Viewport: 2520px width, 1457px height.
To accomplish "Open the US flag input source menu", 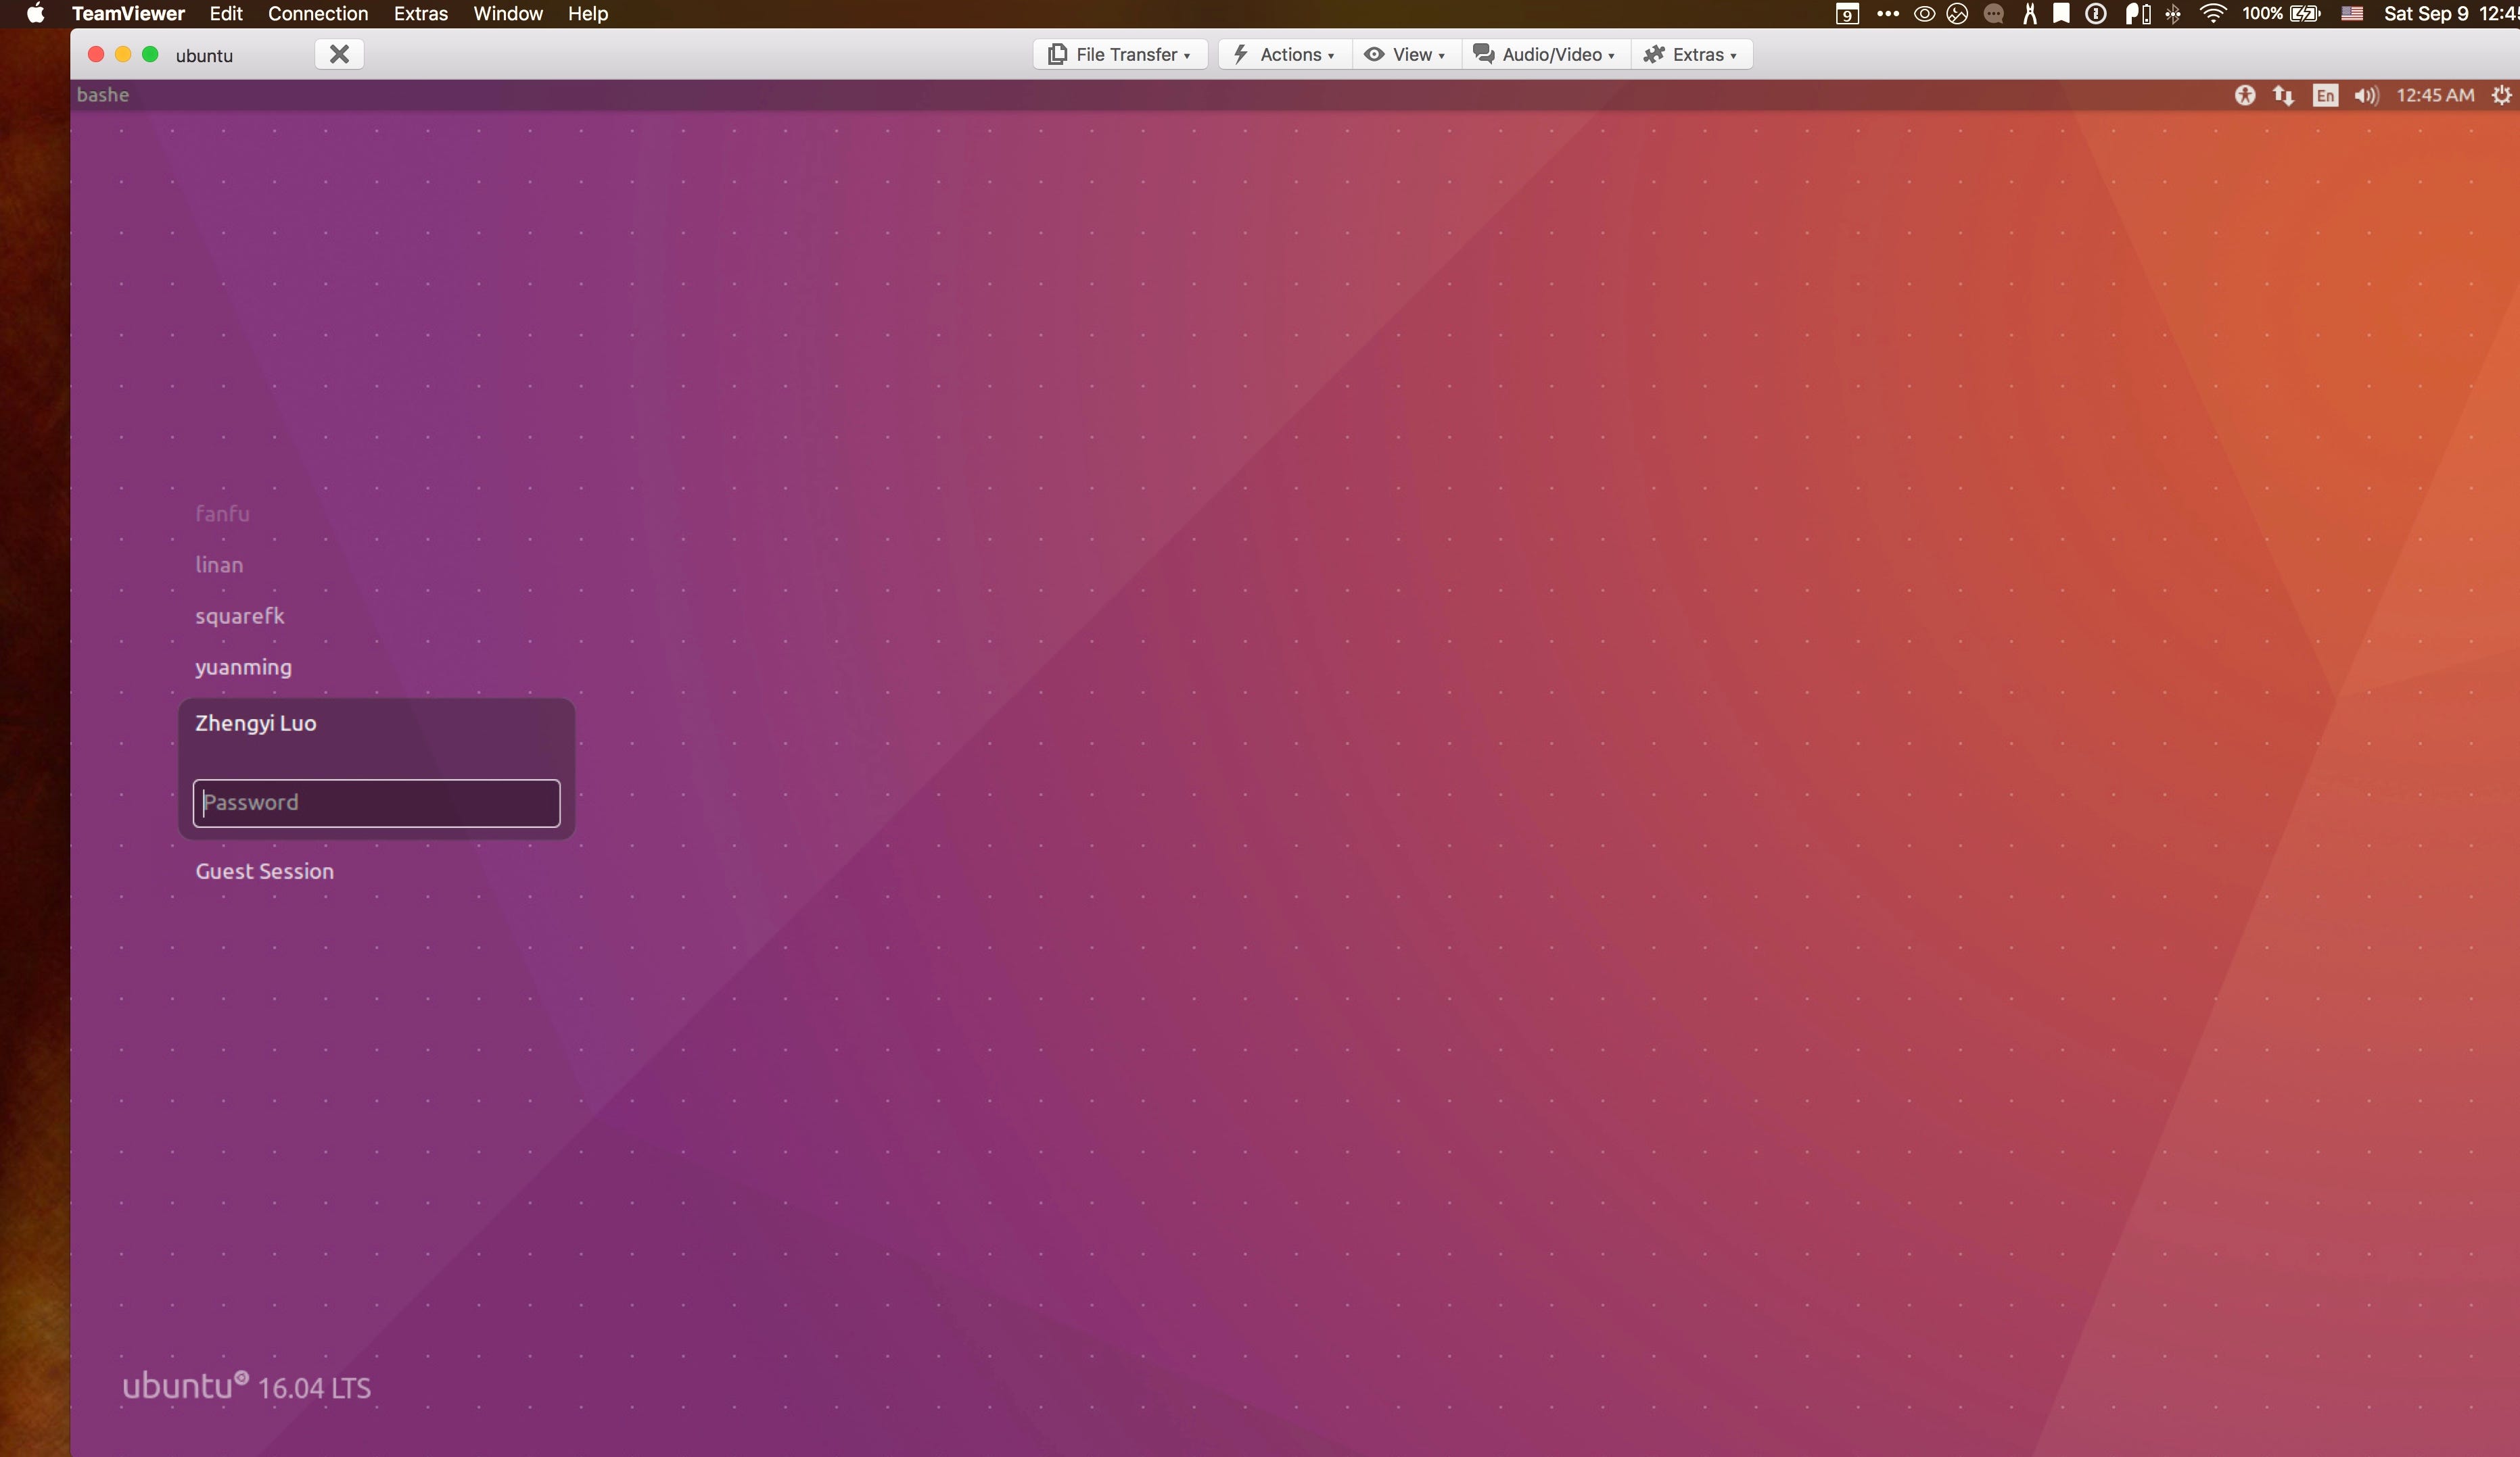I will point(2352,13).
